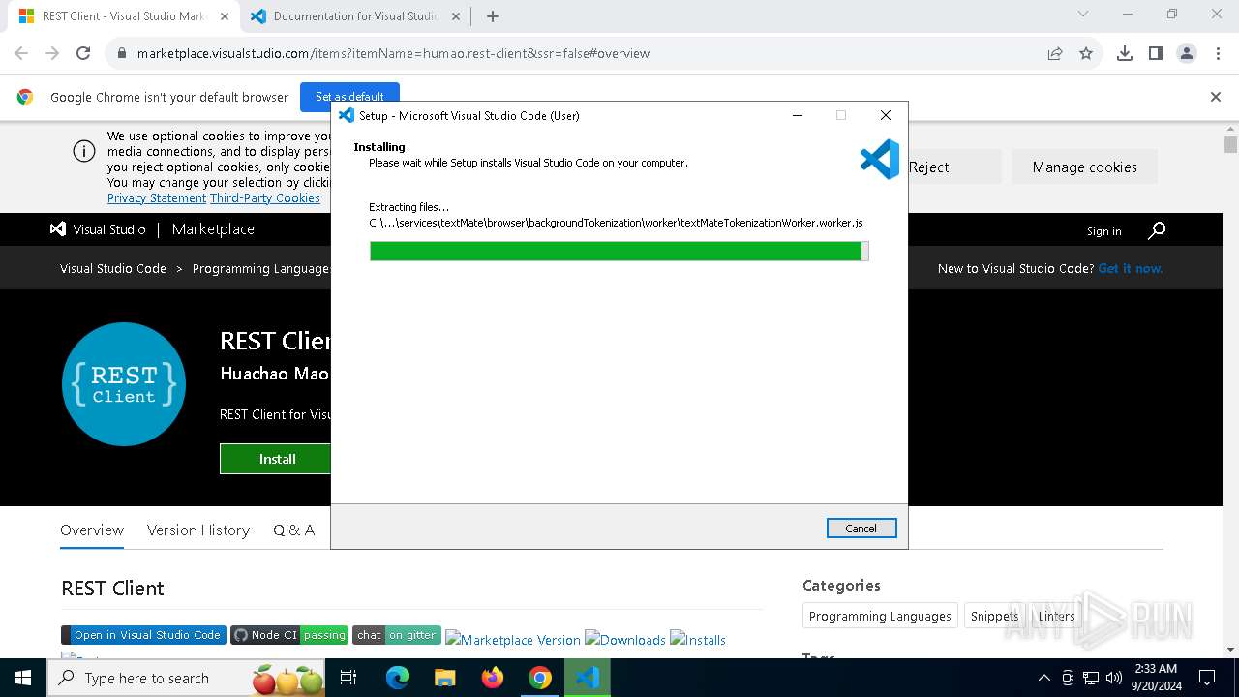Open the notification center icon
Screen dimensions: 1239x697
(x=1207, y=678)
